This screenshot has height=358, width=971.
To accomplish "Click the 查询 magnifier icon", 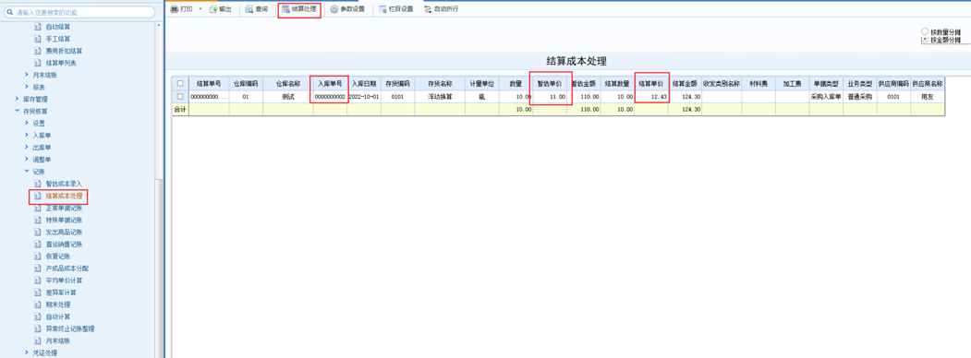I will pos(249,9).
